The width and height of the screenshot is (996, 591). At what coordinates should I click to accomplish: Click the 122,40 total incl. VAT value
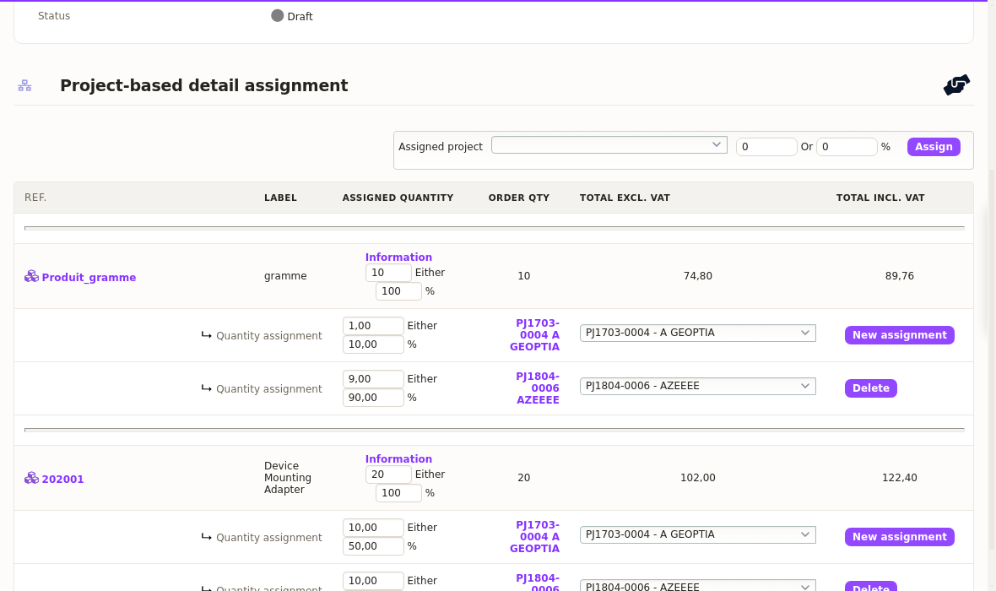pos(899,477)
